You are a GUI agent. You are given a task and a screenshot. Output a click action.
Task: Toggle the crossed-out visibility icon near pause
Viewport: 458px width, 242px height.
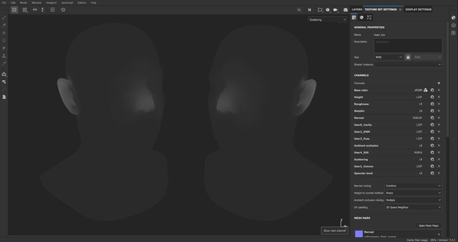299,10
